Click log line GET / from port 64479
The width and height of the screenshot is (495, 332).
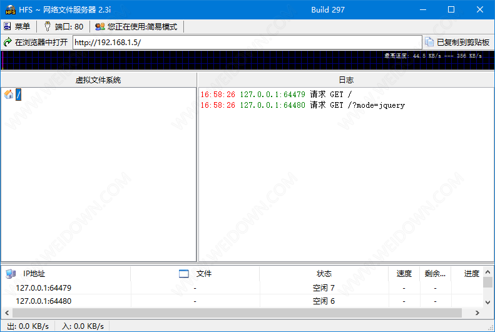(x=276, y=94)
